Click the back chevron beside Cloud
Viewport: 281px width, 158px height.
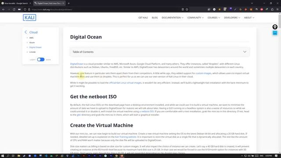25,32
